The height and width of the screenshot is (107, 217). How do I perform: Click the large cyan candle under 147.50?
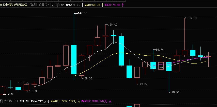click(x=74, y=59)
